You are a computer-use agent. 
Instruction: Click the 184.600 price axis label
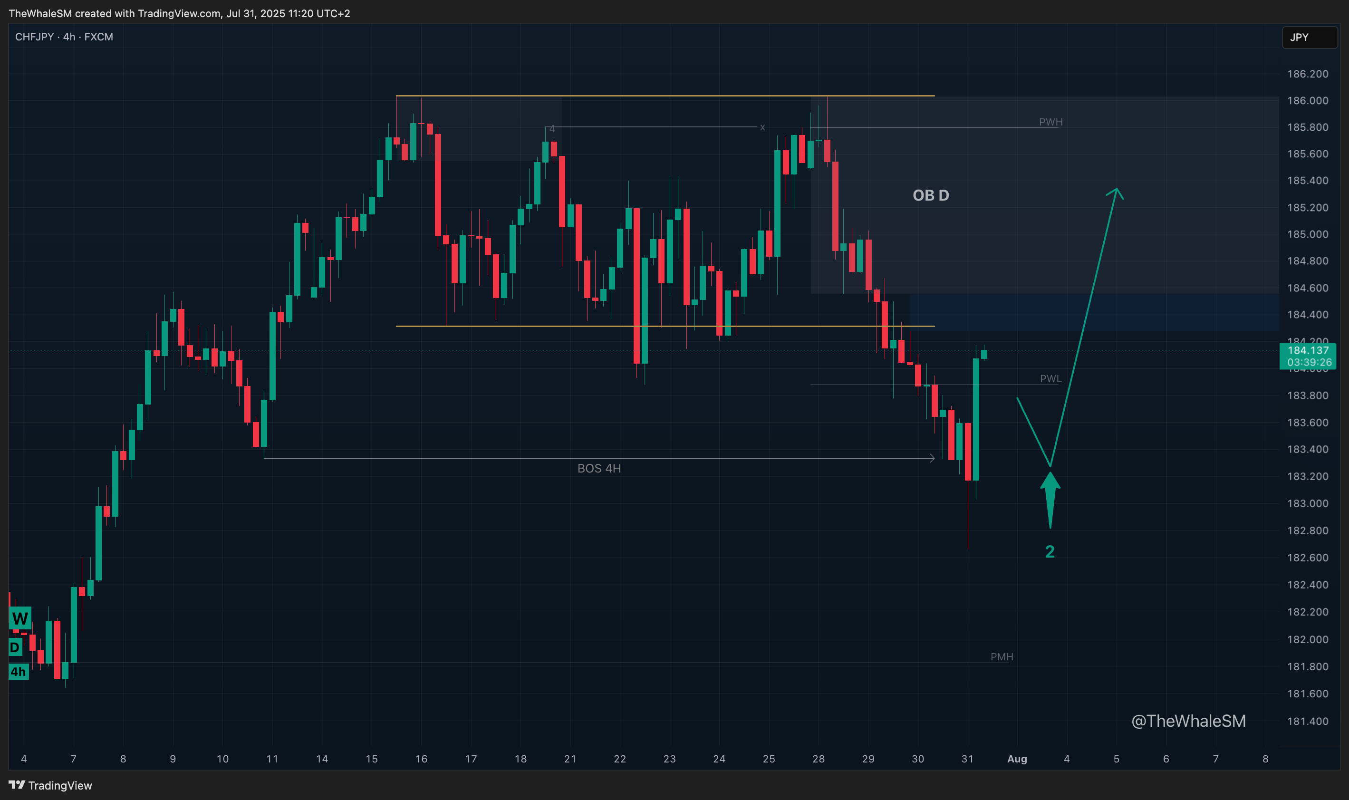(1308, 288)
